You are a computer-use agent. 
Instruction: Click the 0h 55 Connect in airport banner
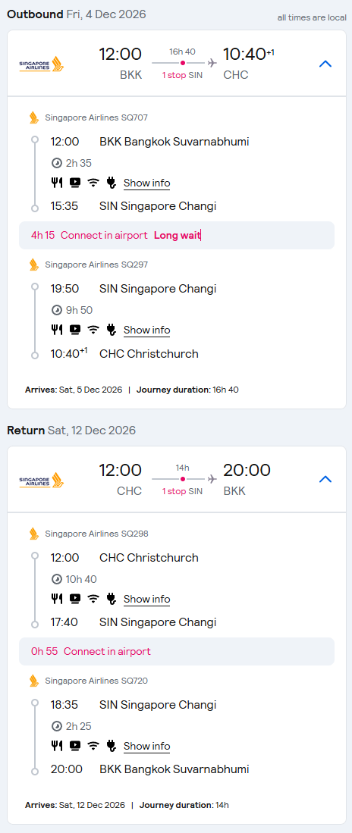pyautogui.click(x=177, y=651)
